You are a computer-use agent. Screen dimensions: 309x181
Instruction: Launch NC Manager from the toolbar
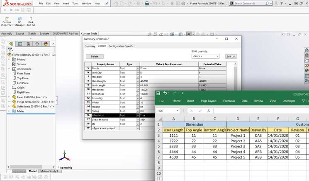(x=19, y=21)
